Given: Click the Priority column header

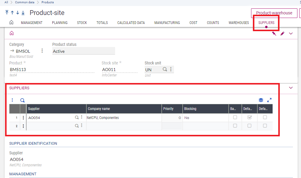Looking at the screenshot, I should [x=172, y=109].
